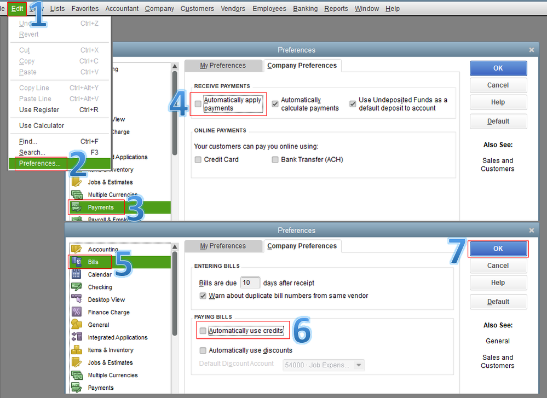Image resolution: width=547 pixels, height=398 pixels.
Task: Close the upper Preferences dialog
Action: click(531, 50)
